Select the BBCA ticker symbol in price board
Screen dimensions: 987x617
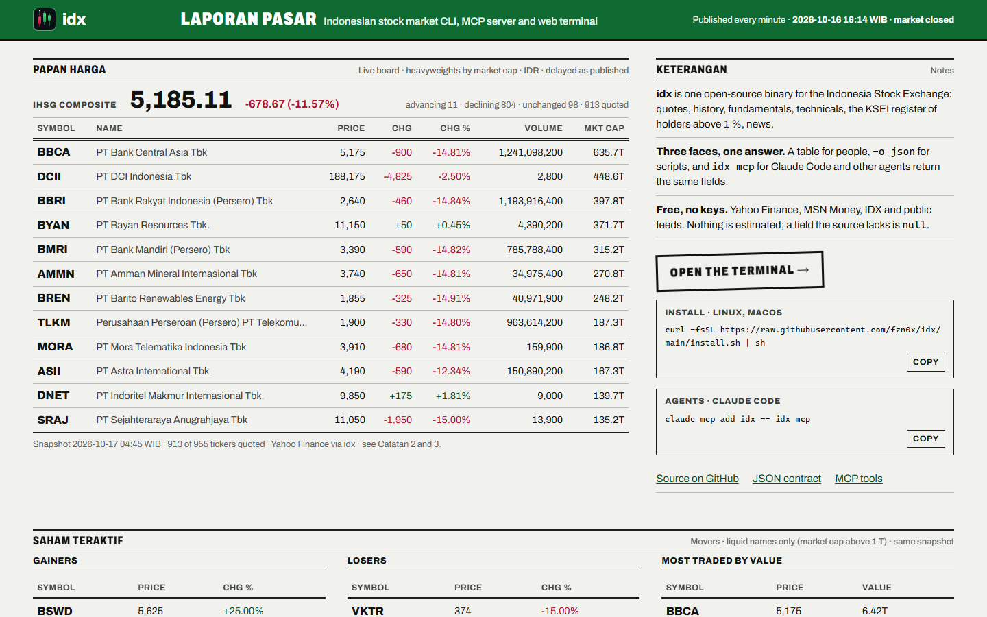[x=53, y=152]
